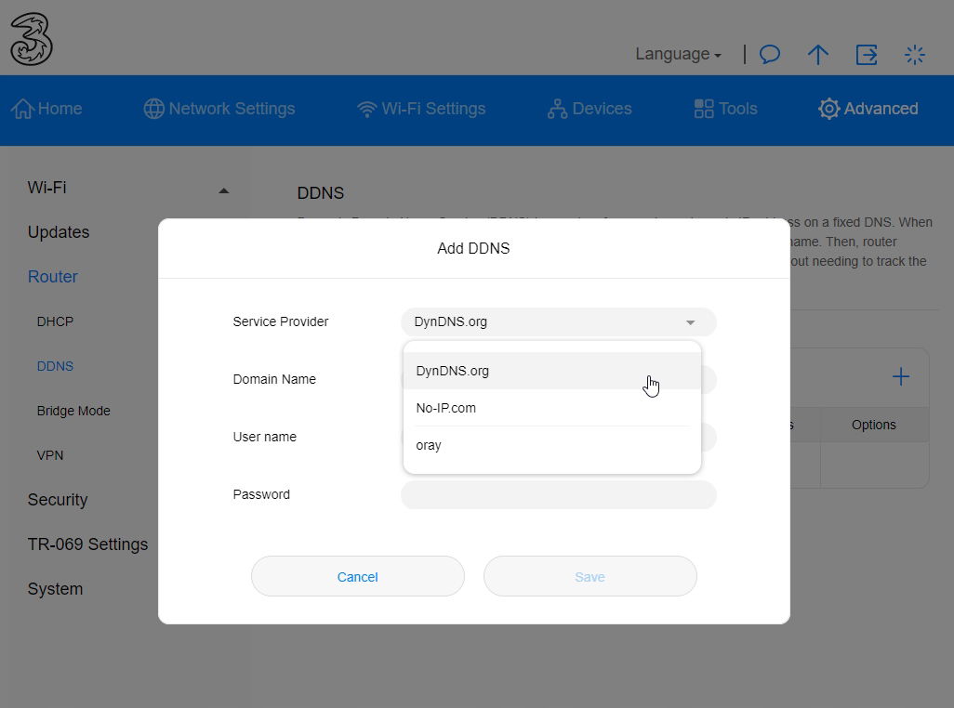Choose DynDNS.org from provider list
Viewport: 954px width, 708px height.
(x=552, y=371)
